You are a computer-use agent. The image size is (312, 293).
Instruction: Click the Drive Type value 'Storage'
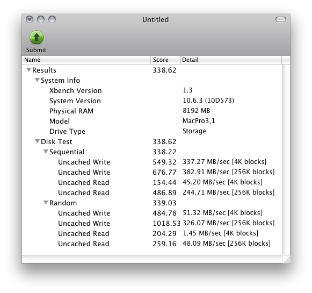194,131
